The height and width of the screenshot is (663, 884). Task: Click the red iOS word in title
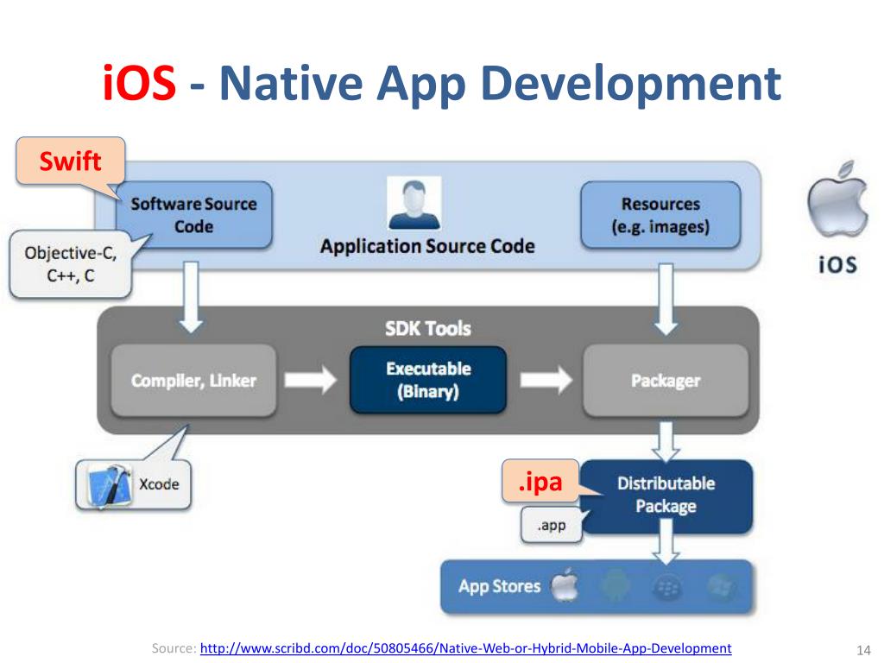click(139, 83)
